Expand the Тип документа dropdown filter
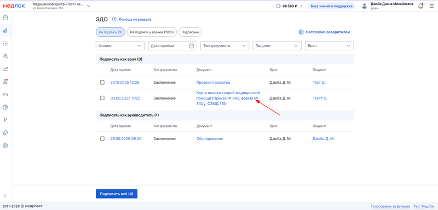The height and width of the screenshot is (210, 438). coord(224,46)
